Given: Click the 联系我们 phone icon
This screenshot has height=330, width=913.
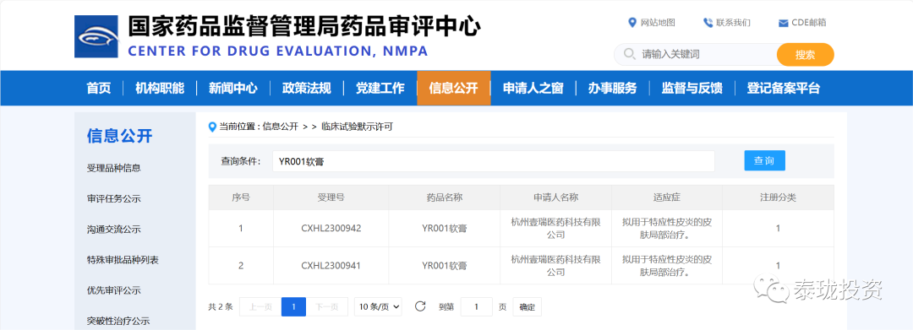Looking at the screenshot, I should 708,23.
